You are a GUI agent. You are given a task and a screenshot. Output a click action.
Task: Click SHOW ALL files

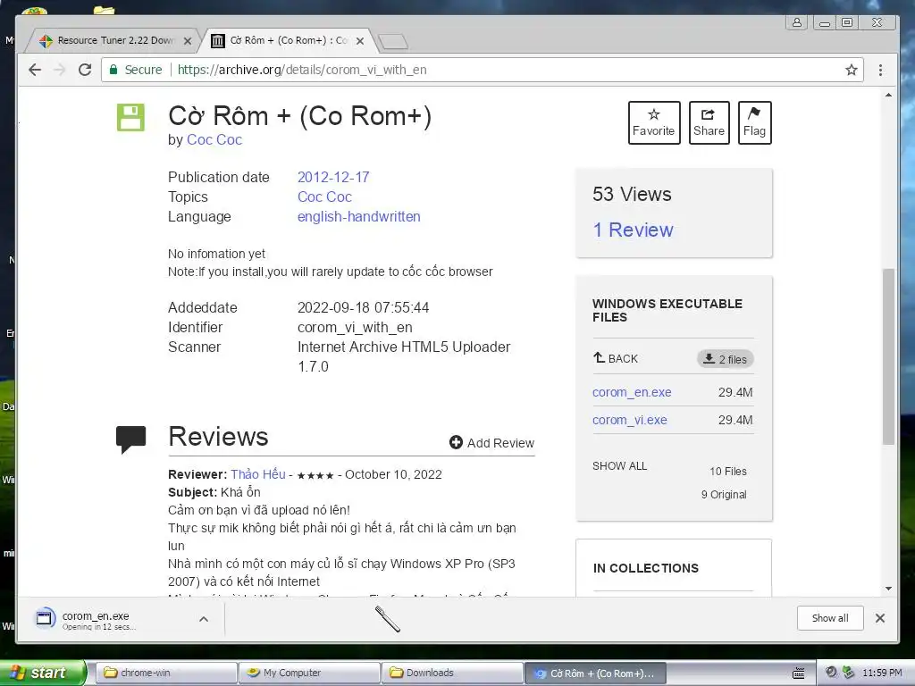tap(620, 466)
